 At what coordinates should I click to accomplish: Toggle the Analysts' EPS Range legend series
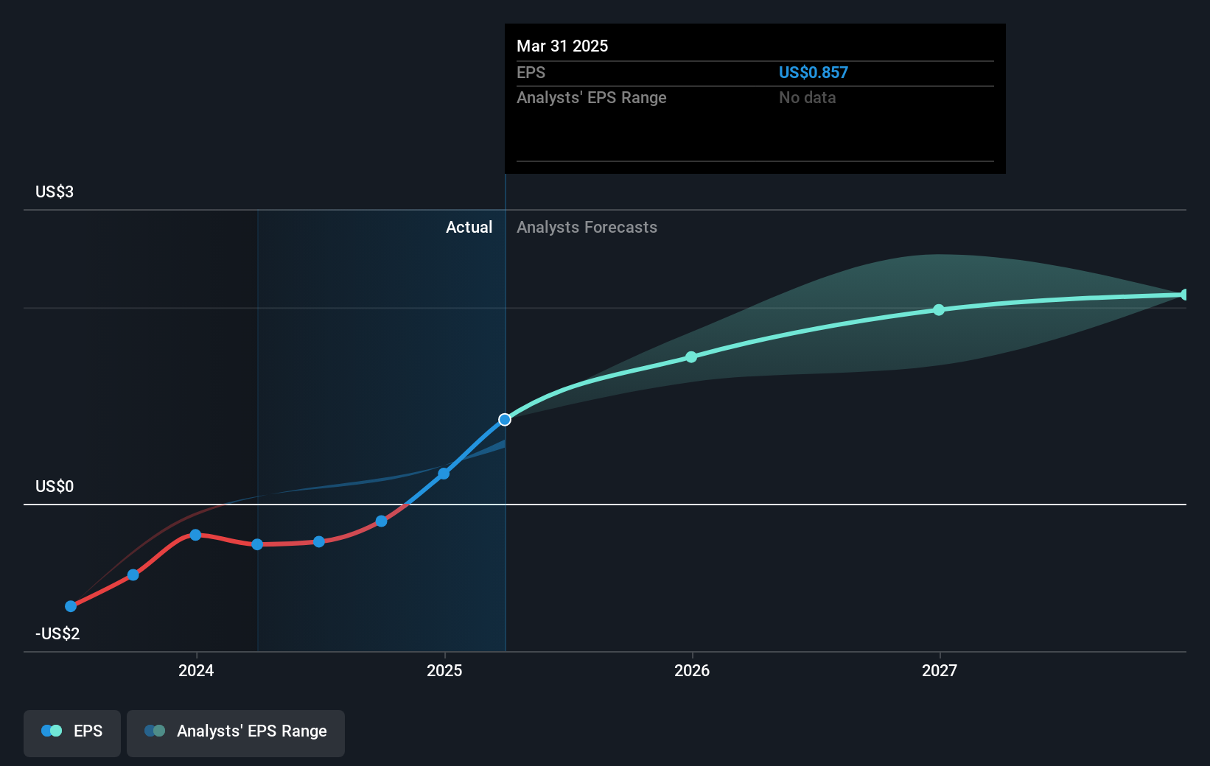point(236,732)
